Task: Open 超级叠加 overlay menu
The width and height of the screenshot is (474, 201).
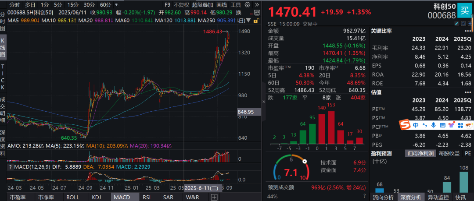Action: click(202, 5)
